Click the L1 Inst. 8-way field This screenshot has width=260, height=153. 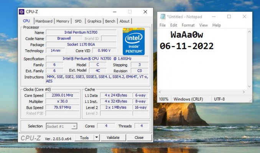click(140, 101)
